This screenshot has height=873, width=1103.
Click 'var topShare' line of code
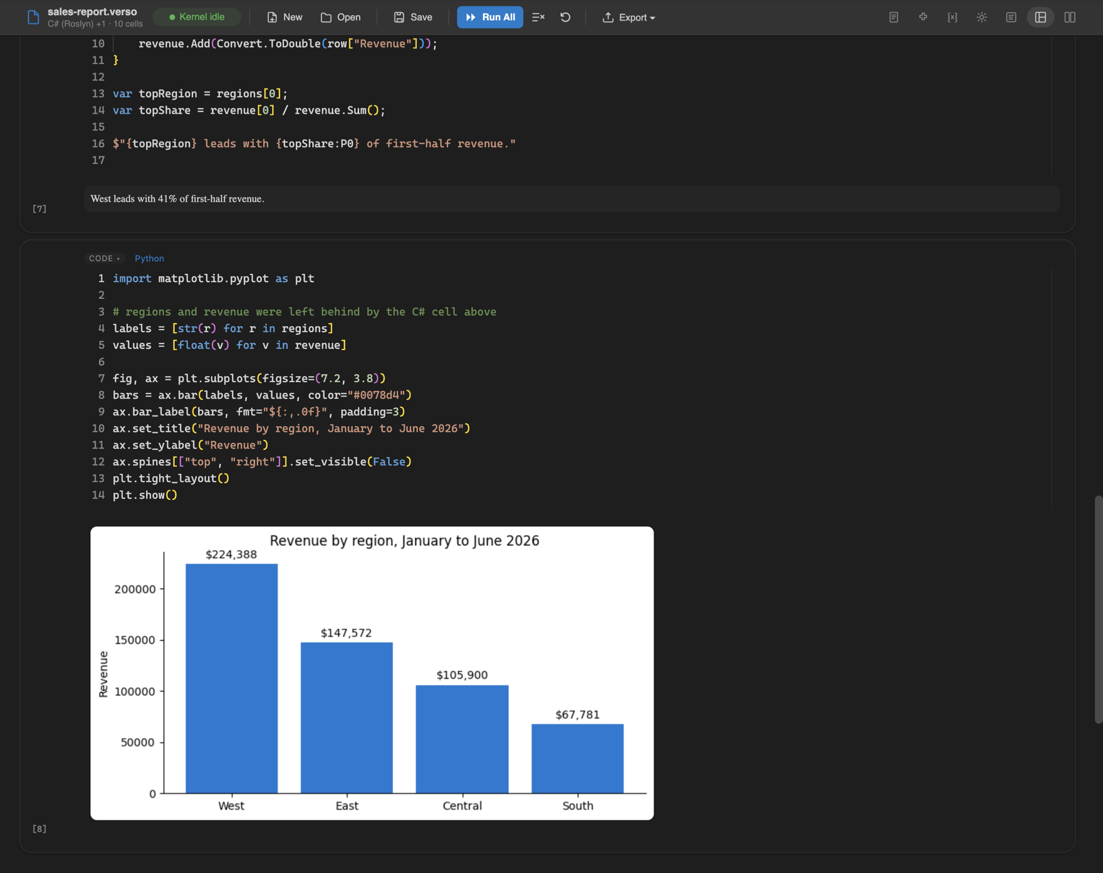coord(249,110)
